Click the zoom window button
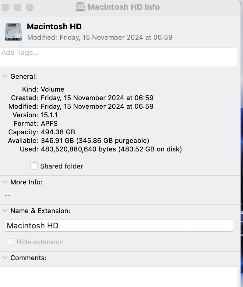 30,7
